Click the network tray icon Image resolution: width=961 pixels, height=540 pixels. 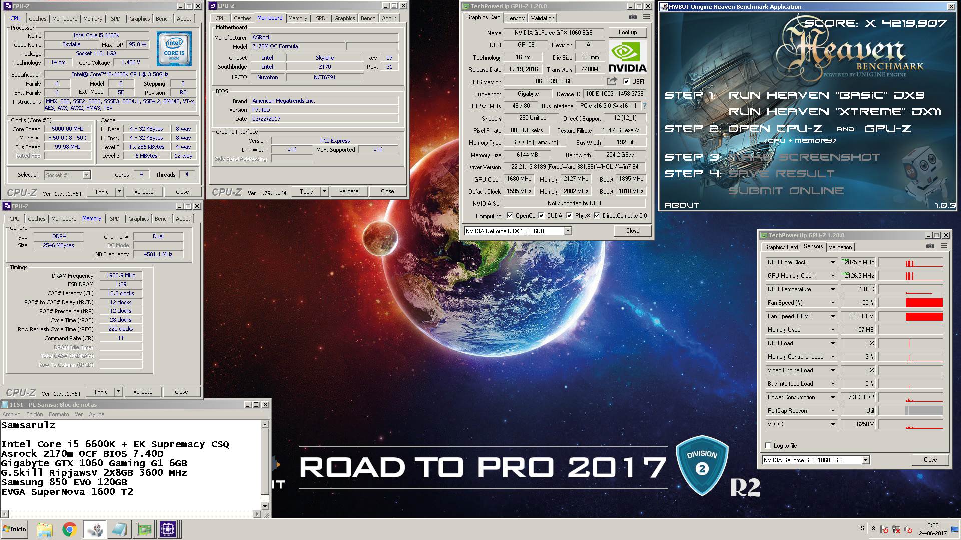click(x=896, y=529)
